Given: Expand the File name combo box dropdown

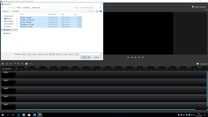Looking at the screenshot, I should click(100, 54).
